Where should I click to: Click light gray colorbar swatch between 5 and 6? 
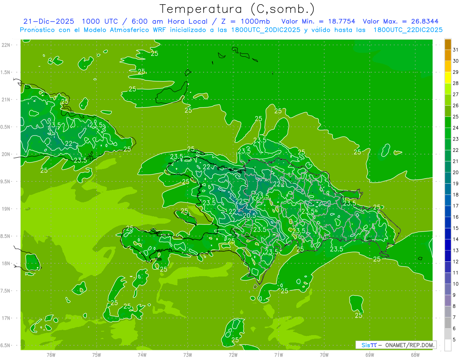(448, 334)
